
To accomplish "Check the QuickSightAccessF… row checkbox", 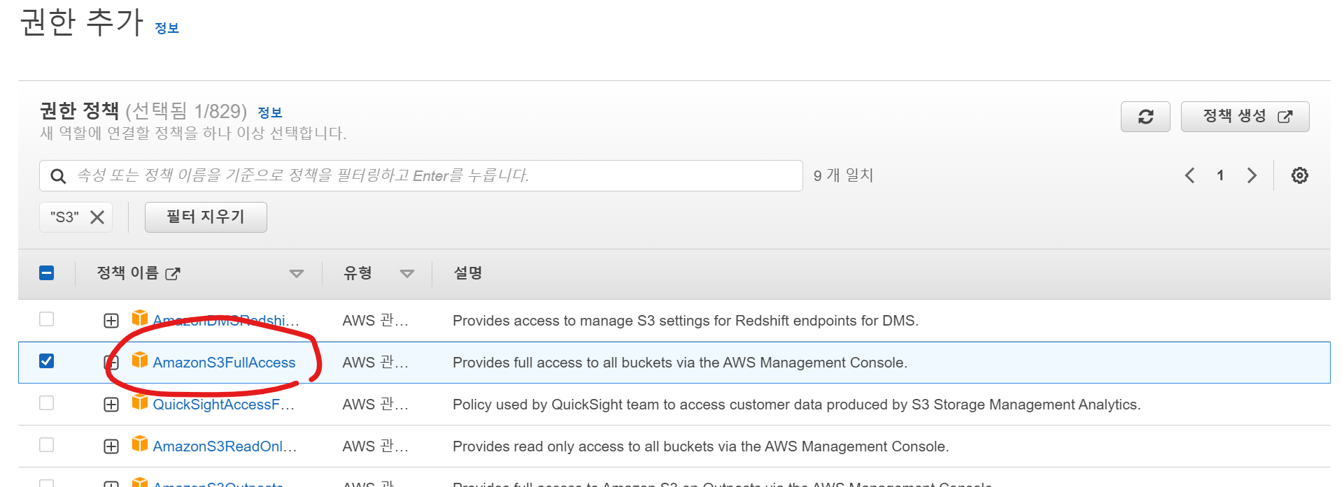I will (x=47, y=403).
